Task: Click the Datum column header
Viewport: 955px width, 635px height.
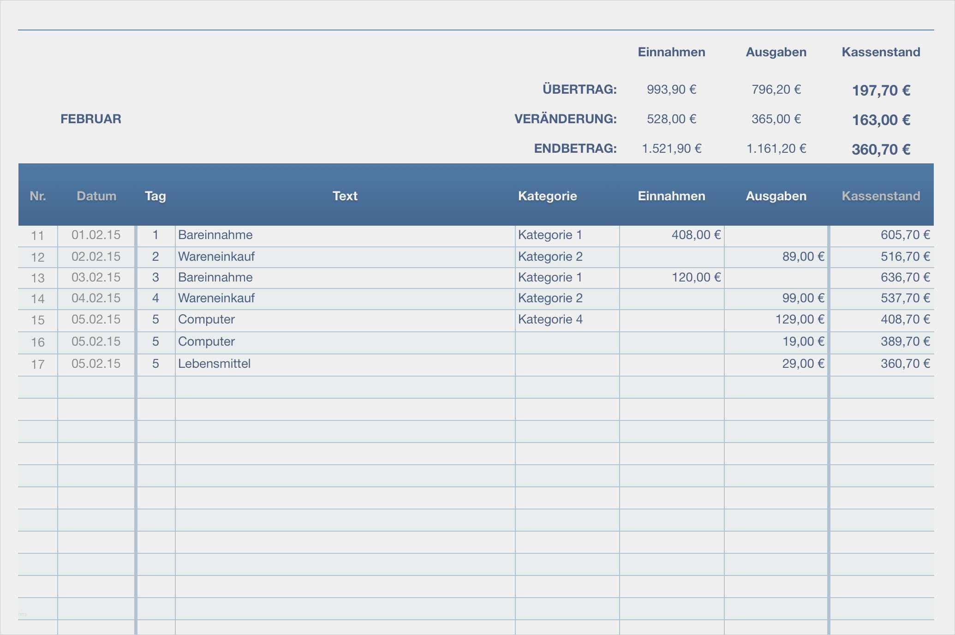Action: 96,196
